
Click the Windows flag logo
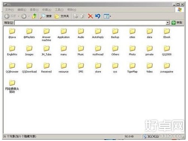179,10
